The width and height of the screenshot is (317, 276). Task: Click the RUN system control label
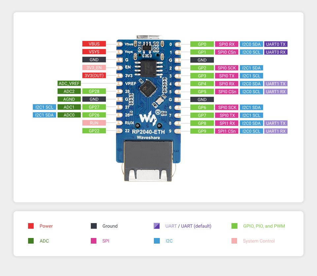(x=94, y=123)
